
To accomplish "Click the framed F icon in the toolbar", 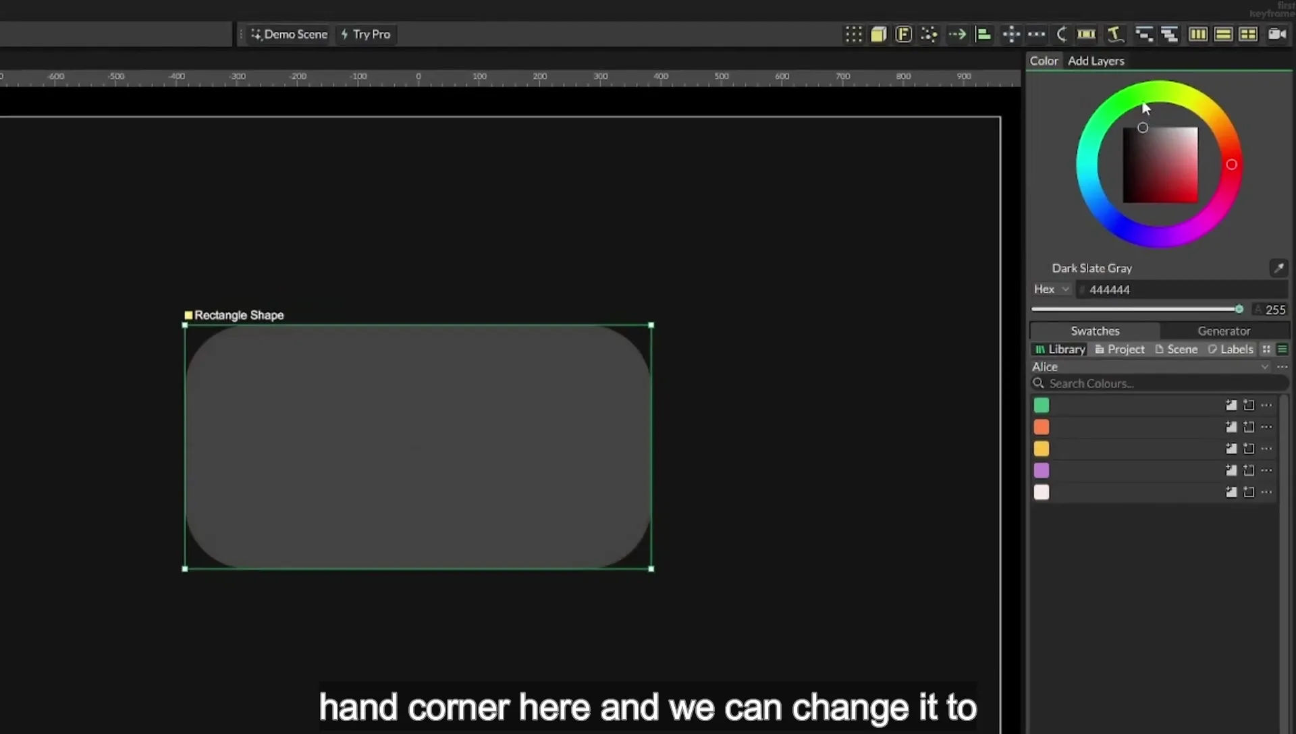I will point(903,34).
